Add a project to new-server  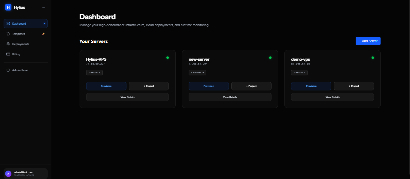[251, 86]
